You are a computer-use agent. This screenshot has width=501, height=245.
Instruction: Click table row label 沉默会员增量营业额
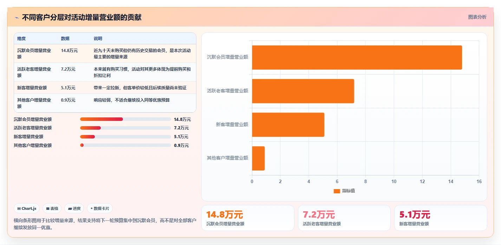coord(34,53)
